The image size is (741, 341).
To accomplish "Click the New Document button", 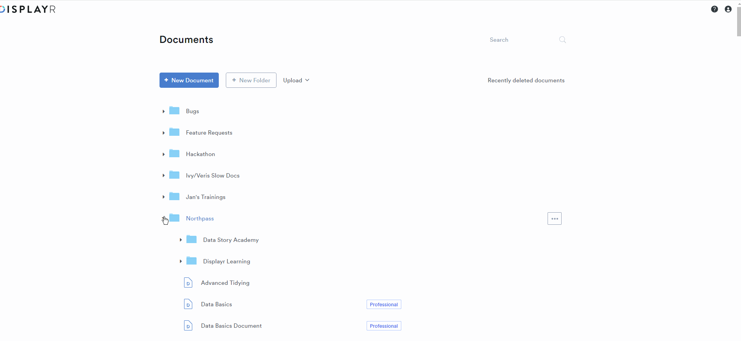I will pos(189,80).
